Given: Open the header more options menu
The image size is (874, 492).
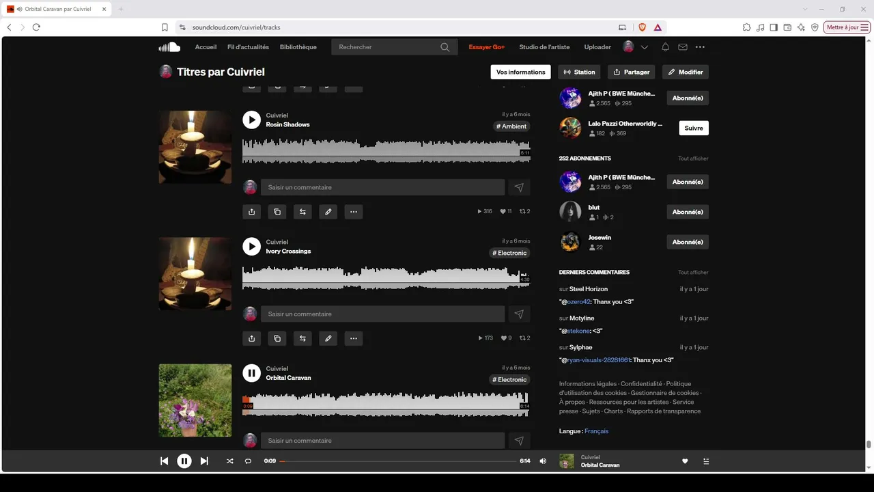Looking at the screenshot, I should (700, 47).
